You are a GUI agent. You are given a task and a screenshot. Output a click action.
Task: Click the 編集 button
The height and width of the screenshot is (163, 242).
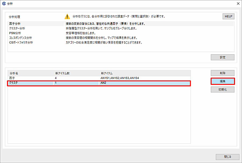pyautogui.click(x=223, y=81)
